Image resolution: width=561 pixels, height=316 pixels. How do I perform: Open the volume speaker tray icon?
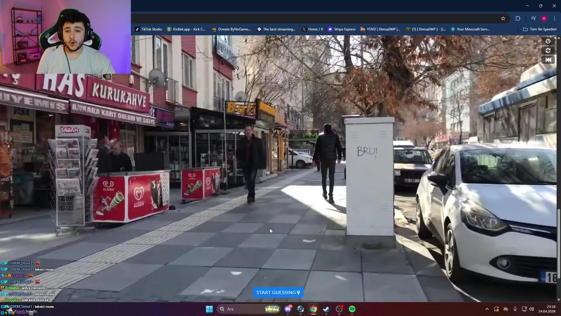click(x=532, y=309)
